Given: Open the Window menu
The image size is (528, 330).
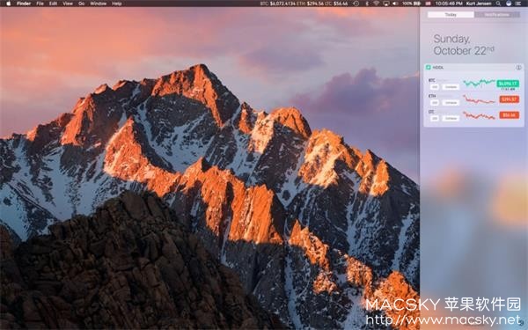Looking at the screenshot, I should pos(98,4).
